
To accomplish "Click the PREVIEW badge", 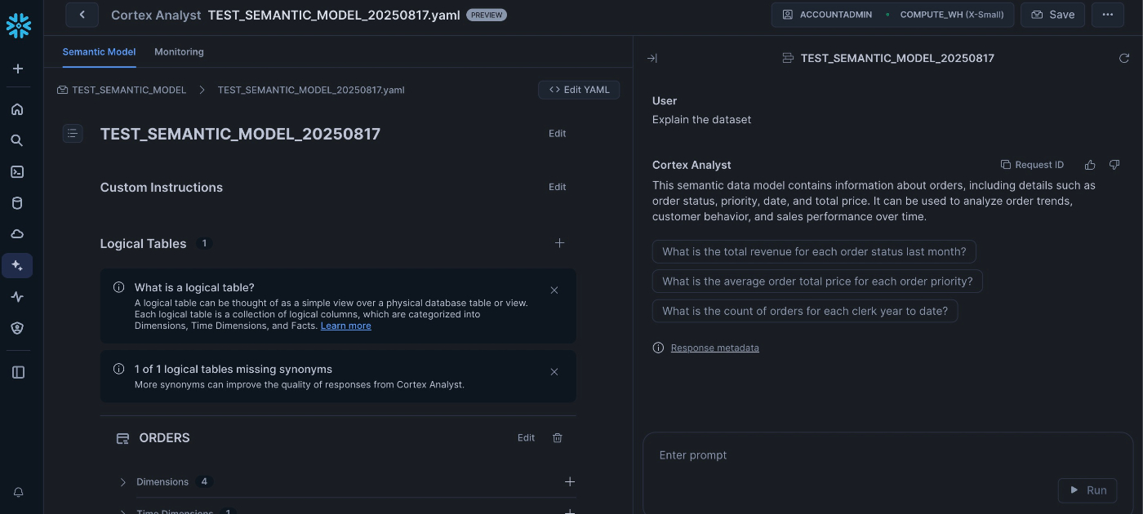I will [487, 15].
